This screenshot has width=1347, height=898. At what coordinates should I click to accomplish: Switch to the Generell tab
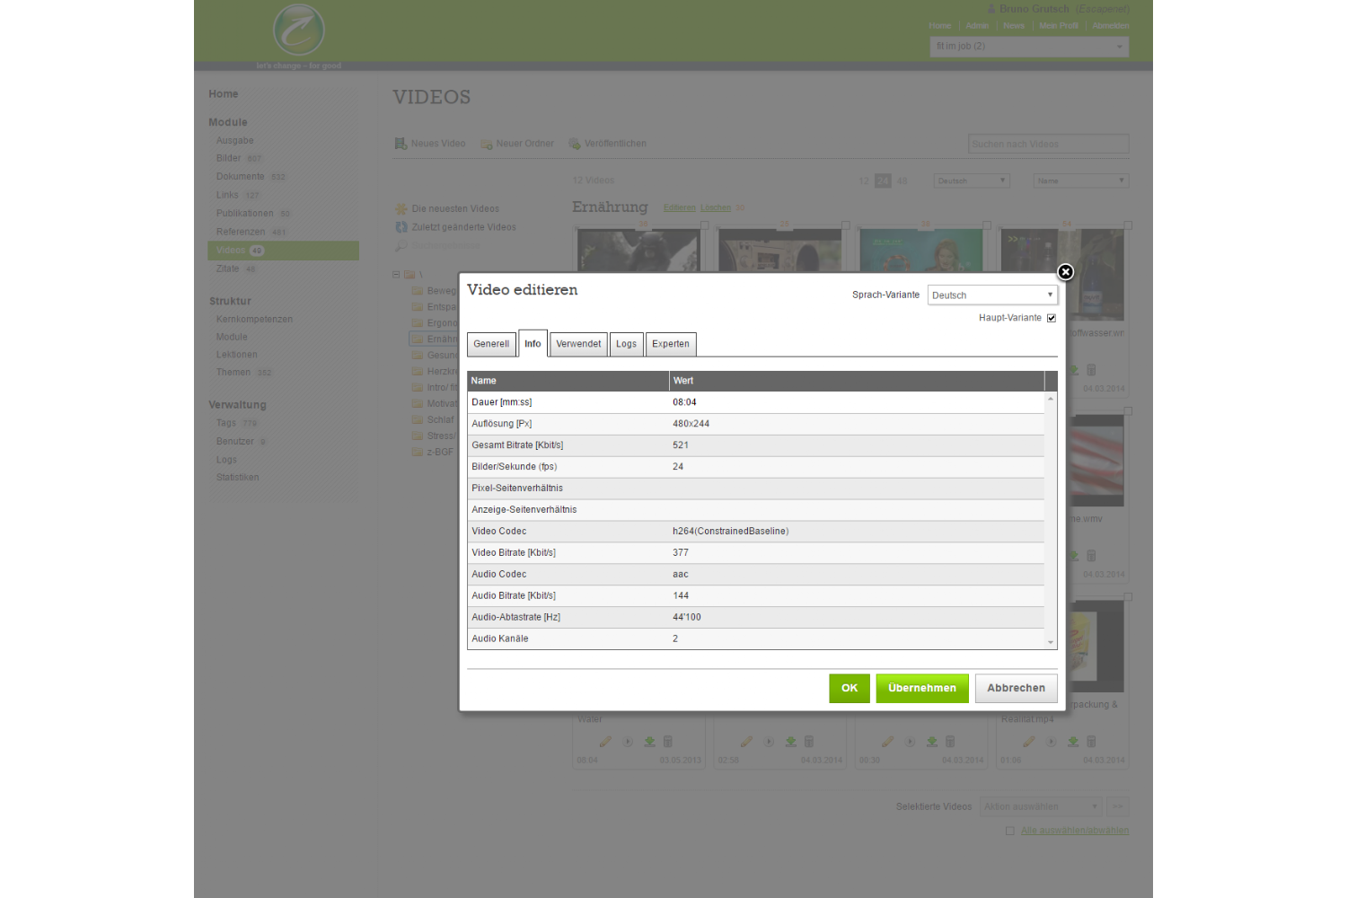[491, 344]
